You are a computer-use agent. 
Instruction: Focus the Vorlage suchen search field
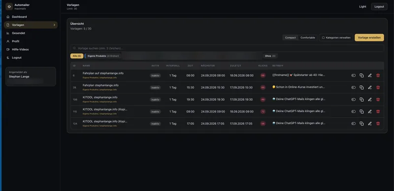(x=227, y=48)
